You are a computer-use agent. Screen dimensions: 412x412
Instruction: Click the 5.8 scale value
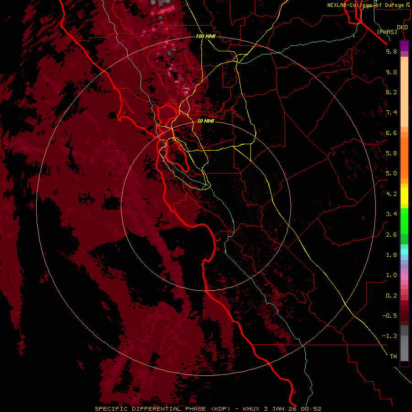click(x=391, y=153)
